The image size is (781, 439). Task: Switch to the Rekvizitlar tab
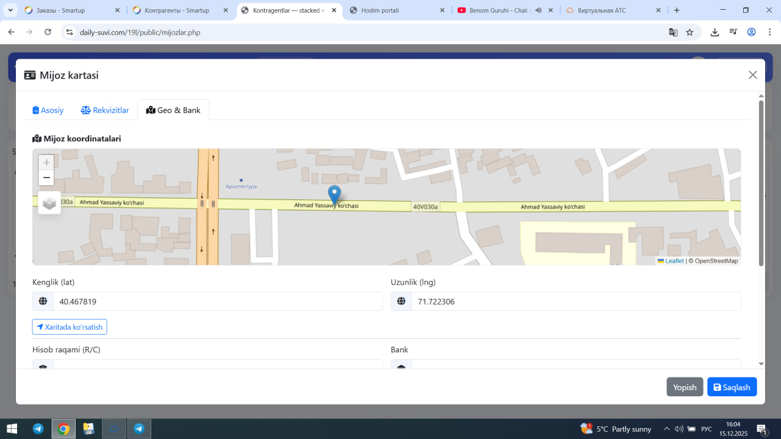pos(105,110)
